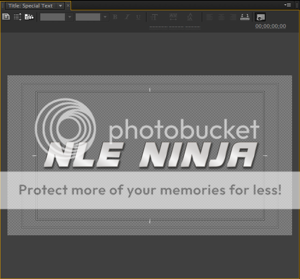Screen dimensions: 300x279
Task: Toggle italic formatting
Action: 127,17
